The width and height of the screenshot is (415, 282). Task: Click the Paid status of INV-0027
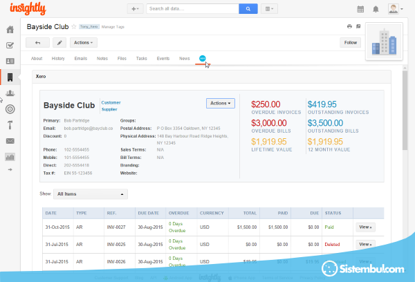pos(329,227)
